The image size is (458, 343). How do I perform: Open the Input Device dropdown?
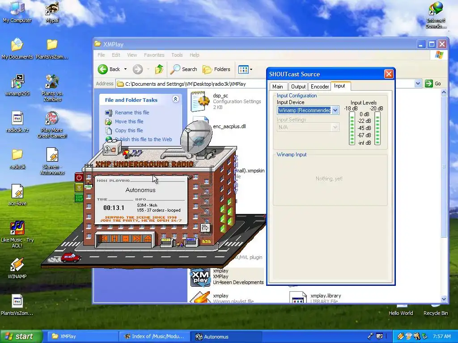point(335,110)
